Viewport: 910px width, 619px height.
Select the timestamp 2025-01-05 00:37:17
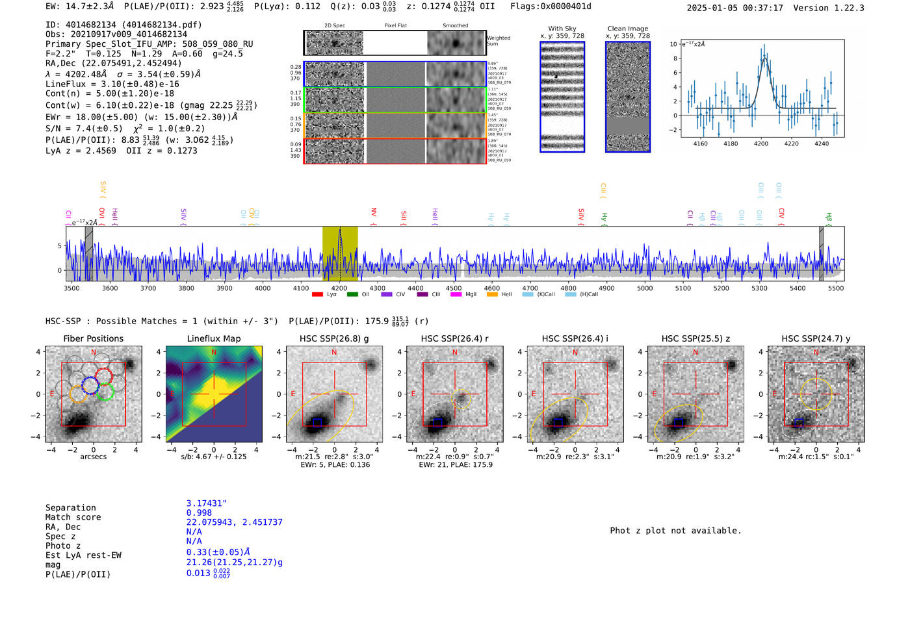[x=735, y=8]
